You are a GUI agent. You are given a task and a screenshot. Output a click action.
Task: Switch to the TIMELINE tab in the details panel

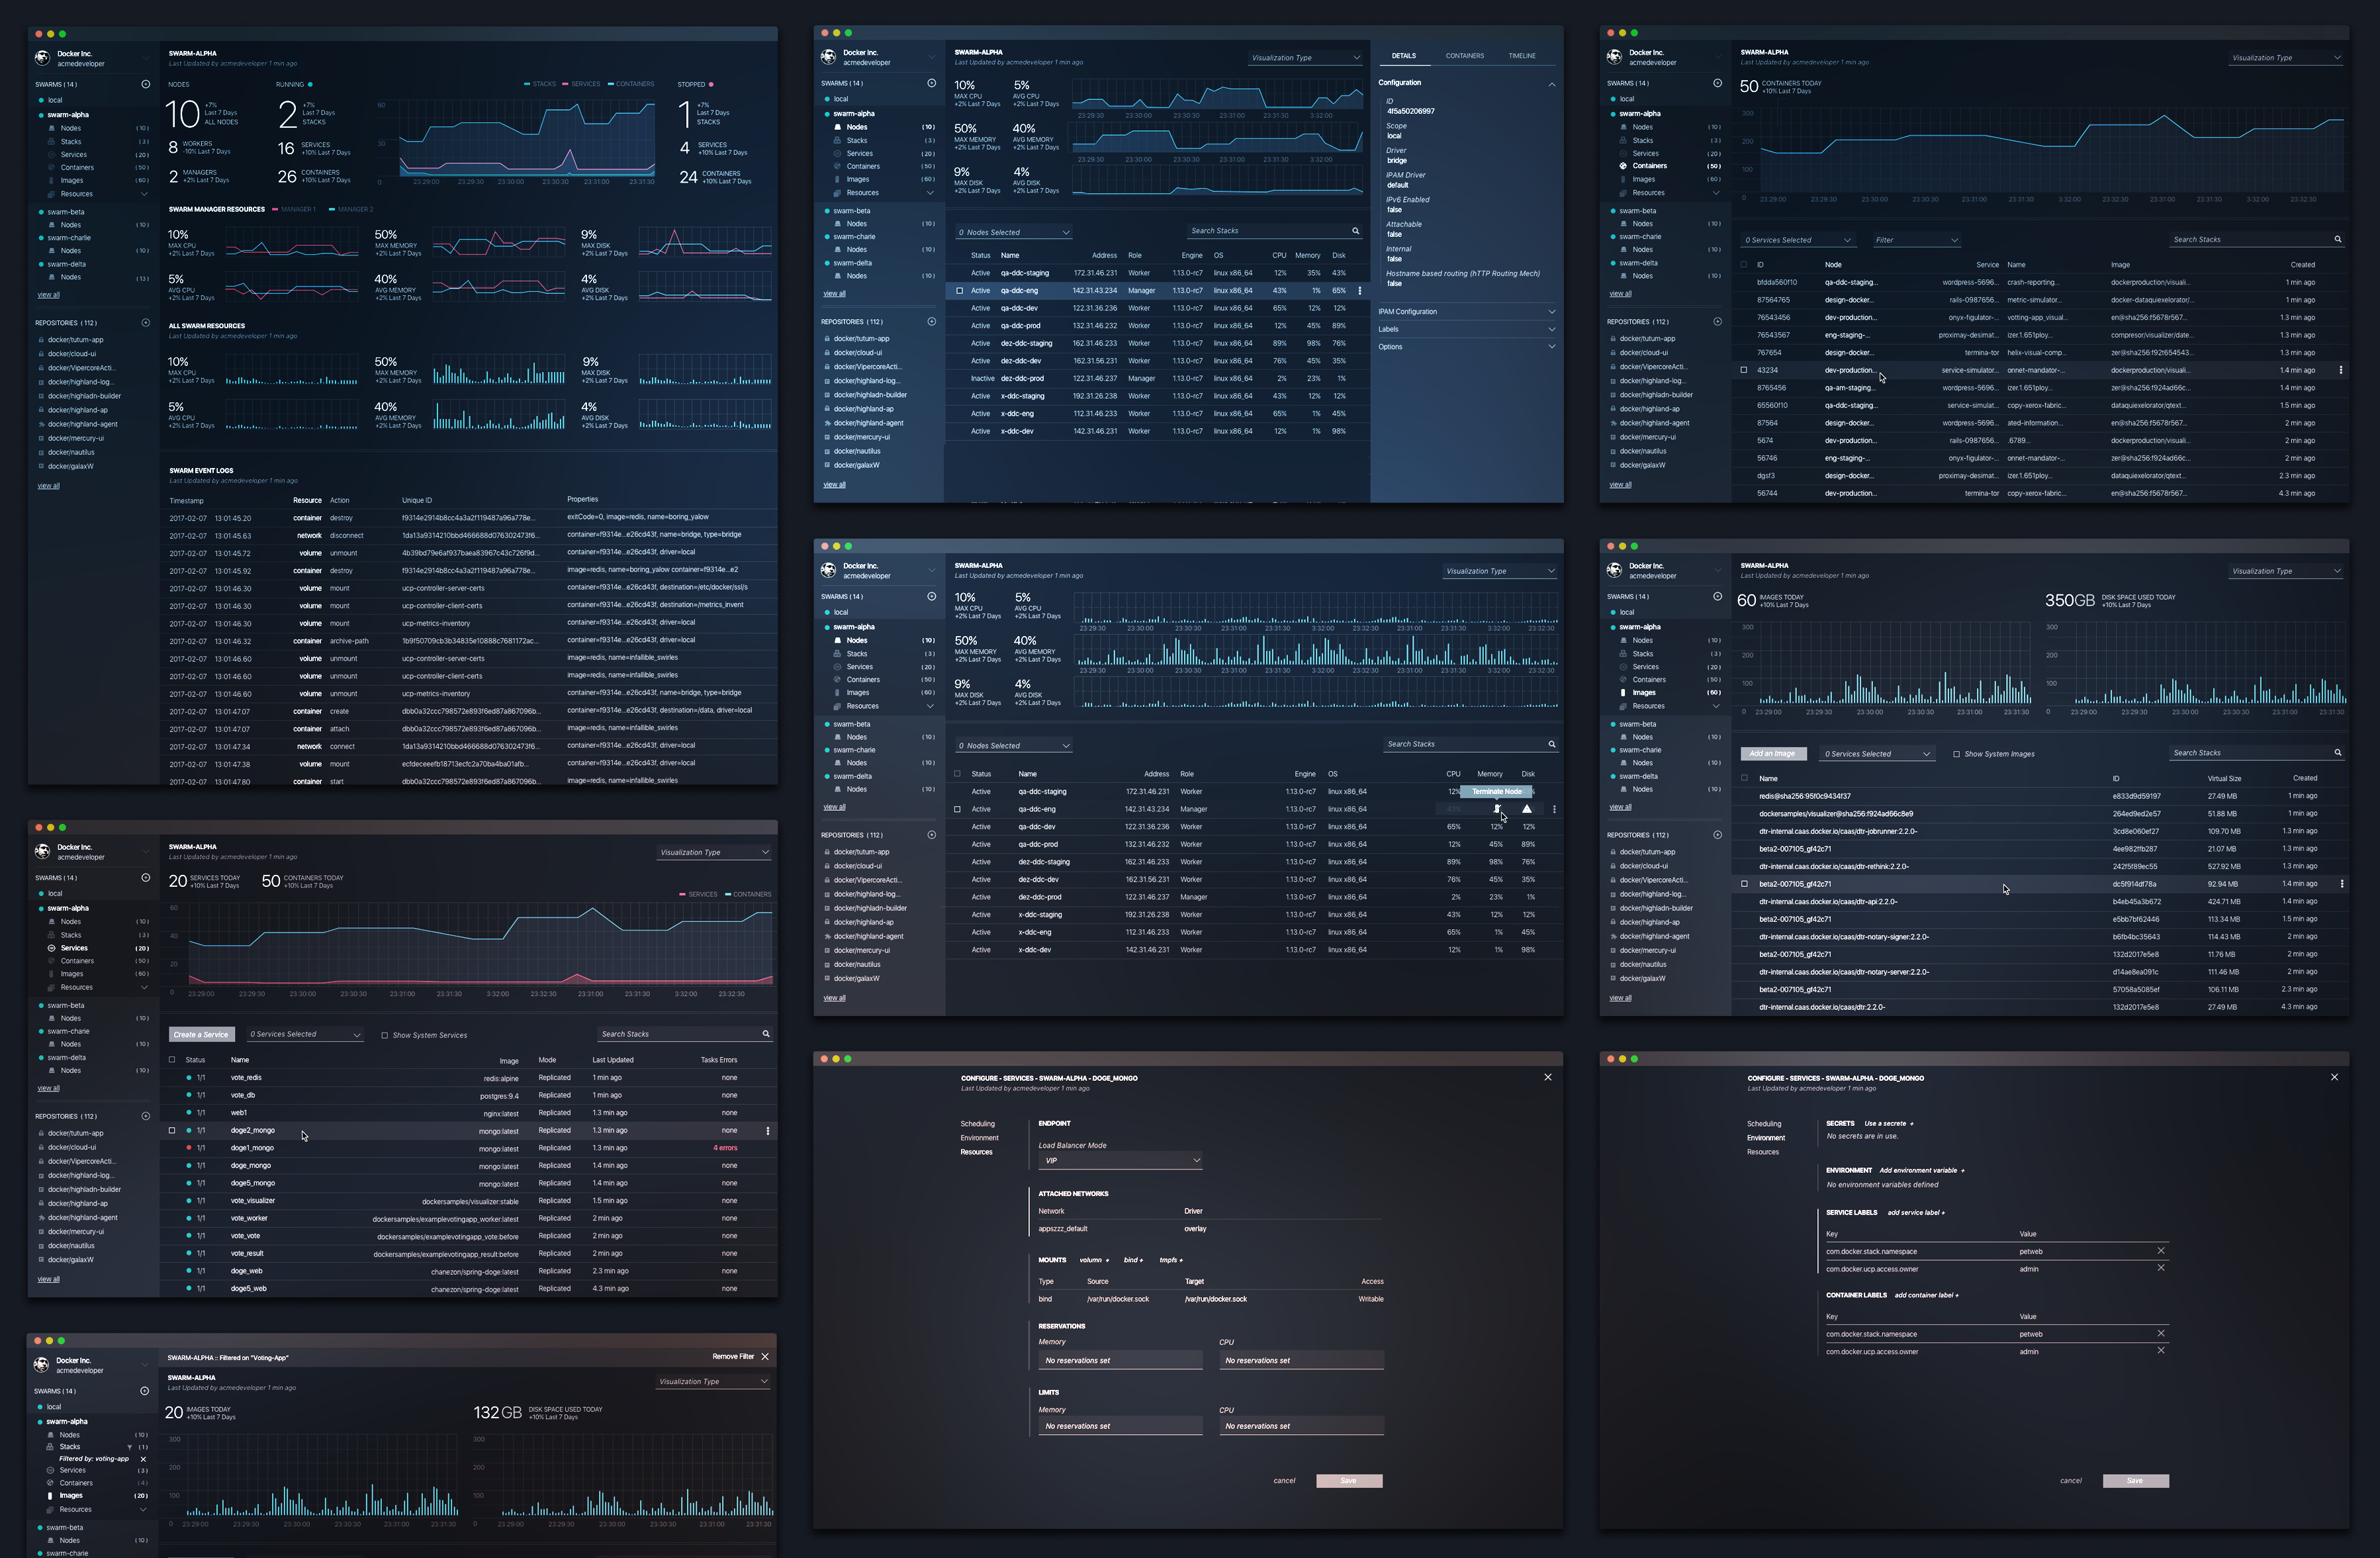(1522, 56)
